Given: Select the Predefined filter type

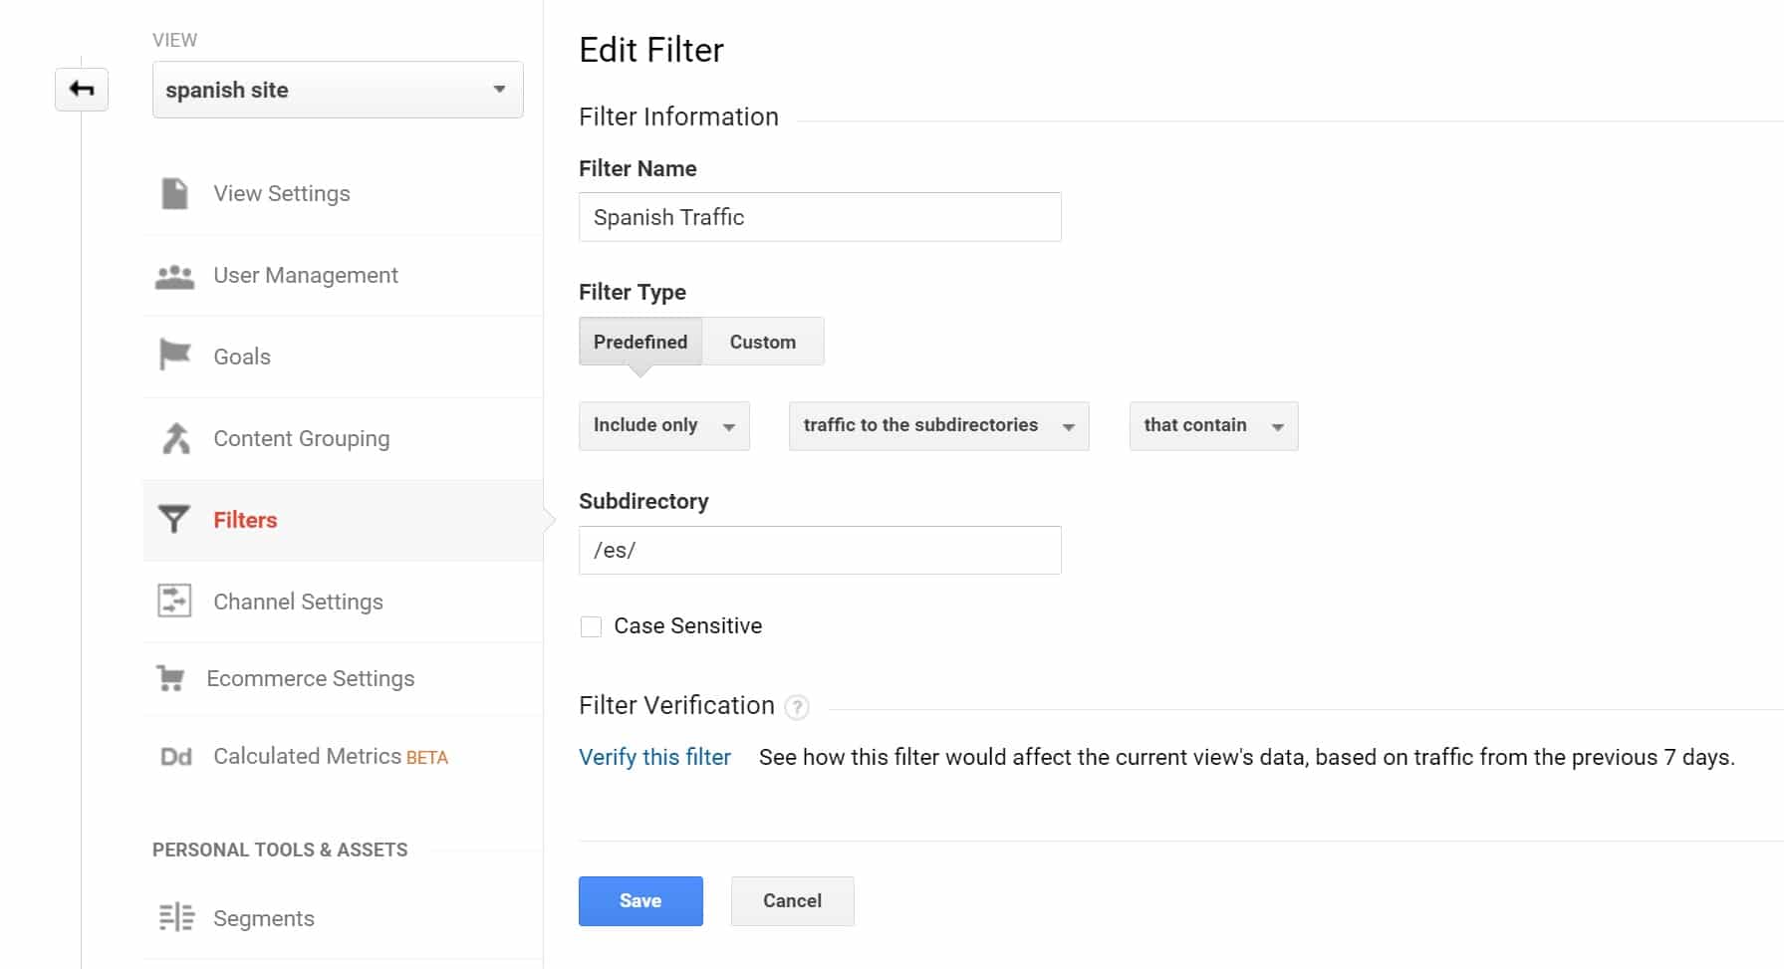Looking at the screenshot, I should pyautogui.click(x=640, y=342).
